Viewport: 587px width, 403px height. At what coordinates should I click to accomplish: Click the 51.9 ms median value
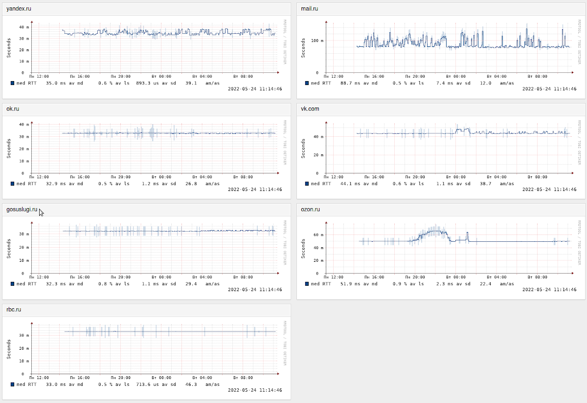[x=350, y=284]
